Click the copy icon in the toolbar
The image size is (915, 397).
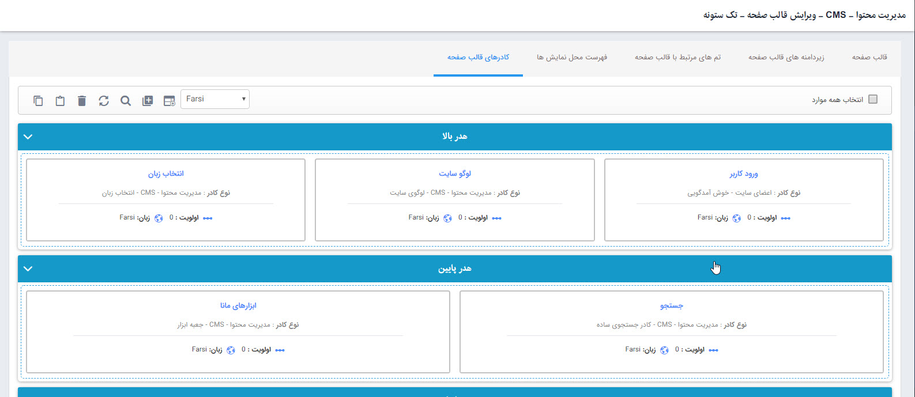pyautogui.click(x=38, y=101)
